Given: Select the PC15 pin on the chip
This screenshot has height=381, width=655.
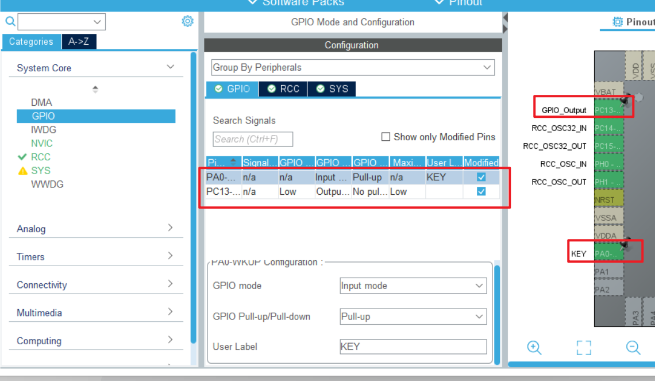Looking at the screenshot, I should [608, 146].
